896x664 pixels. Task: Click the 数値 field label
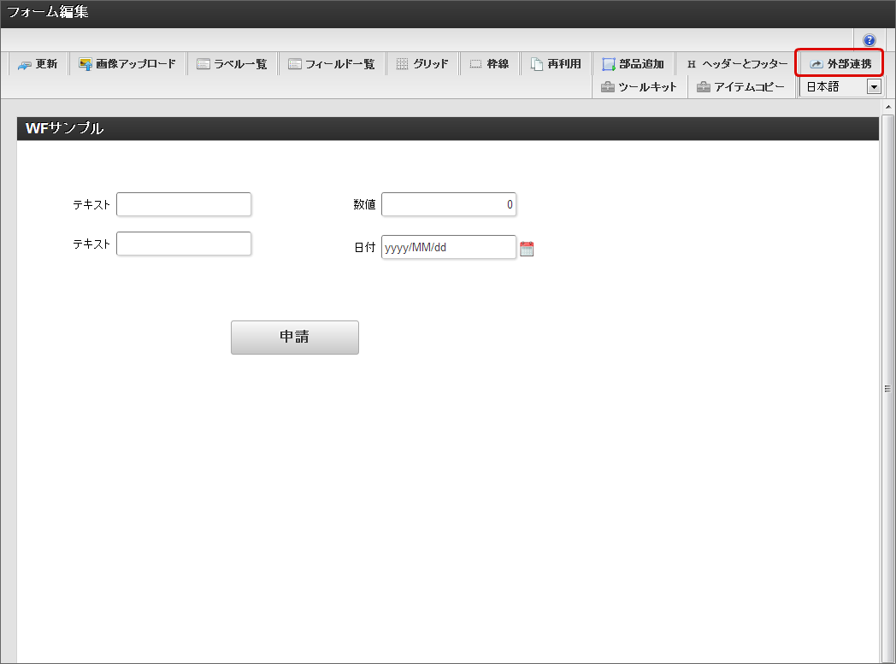364,204
